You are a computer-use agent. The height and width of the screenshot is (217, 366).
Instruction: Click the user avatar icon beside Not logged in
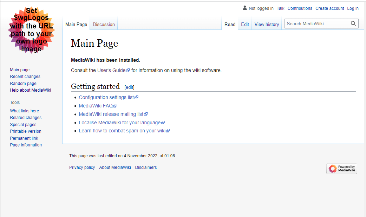[x=245, y=8]
